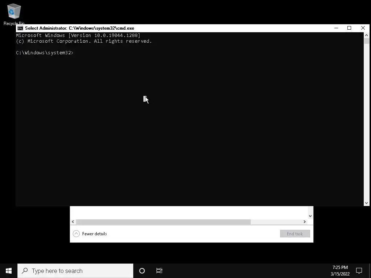Click Task Manager horizontal scrollbar right arrow

point(305,222)
